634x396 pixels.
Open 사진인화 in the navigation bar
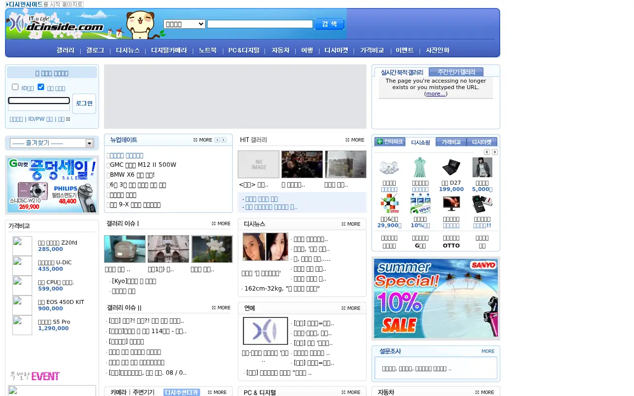pyautogui.click(x=437, y=50)
